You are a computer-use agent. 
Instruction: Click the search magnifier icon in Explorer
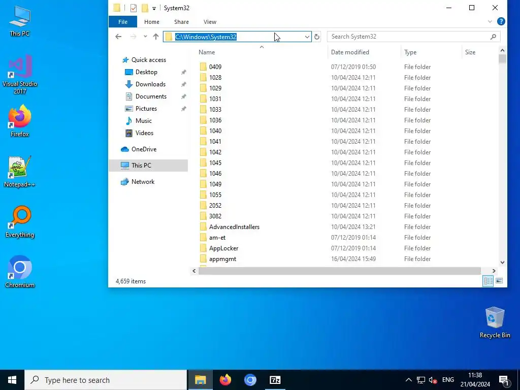pyautogui.click(x=493, y=37)
